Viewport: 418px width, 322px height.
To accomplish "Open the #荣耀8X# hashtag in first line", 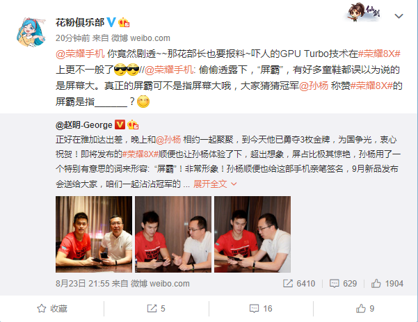I will [379, 54].
